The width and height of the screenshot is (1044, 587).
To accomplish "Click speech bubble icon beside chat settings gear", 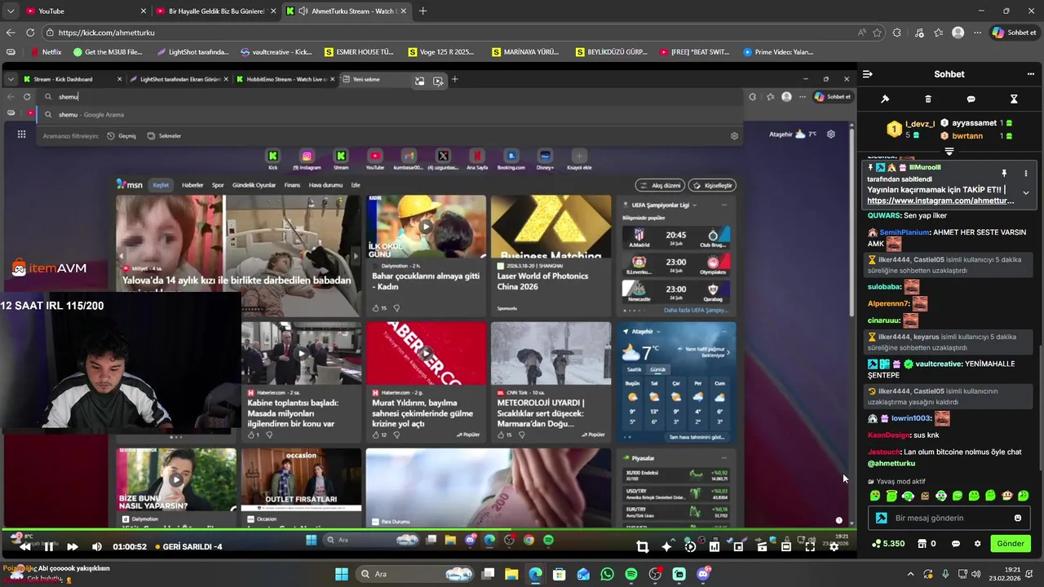I will coord(955,544).
